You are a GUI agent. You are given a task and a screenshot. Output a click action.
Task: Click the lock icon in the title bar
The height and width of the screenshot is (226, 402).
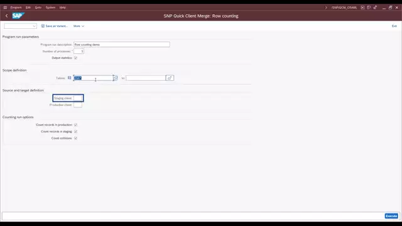[375, 8]
